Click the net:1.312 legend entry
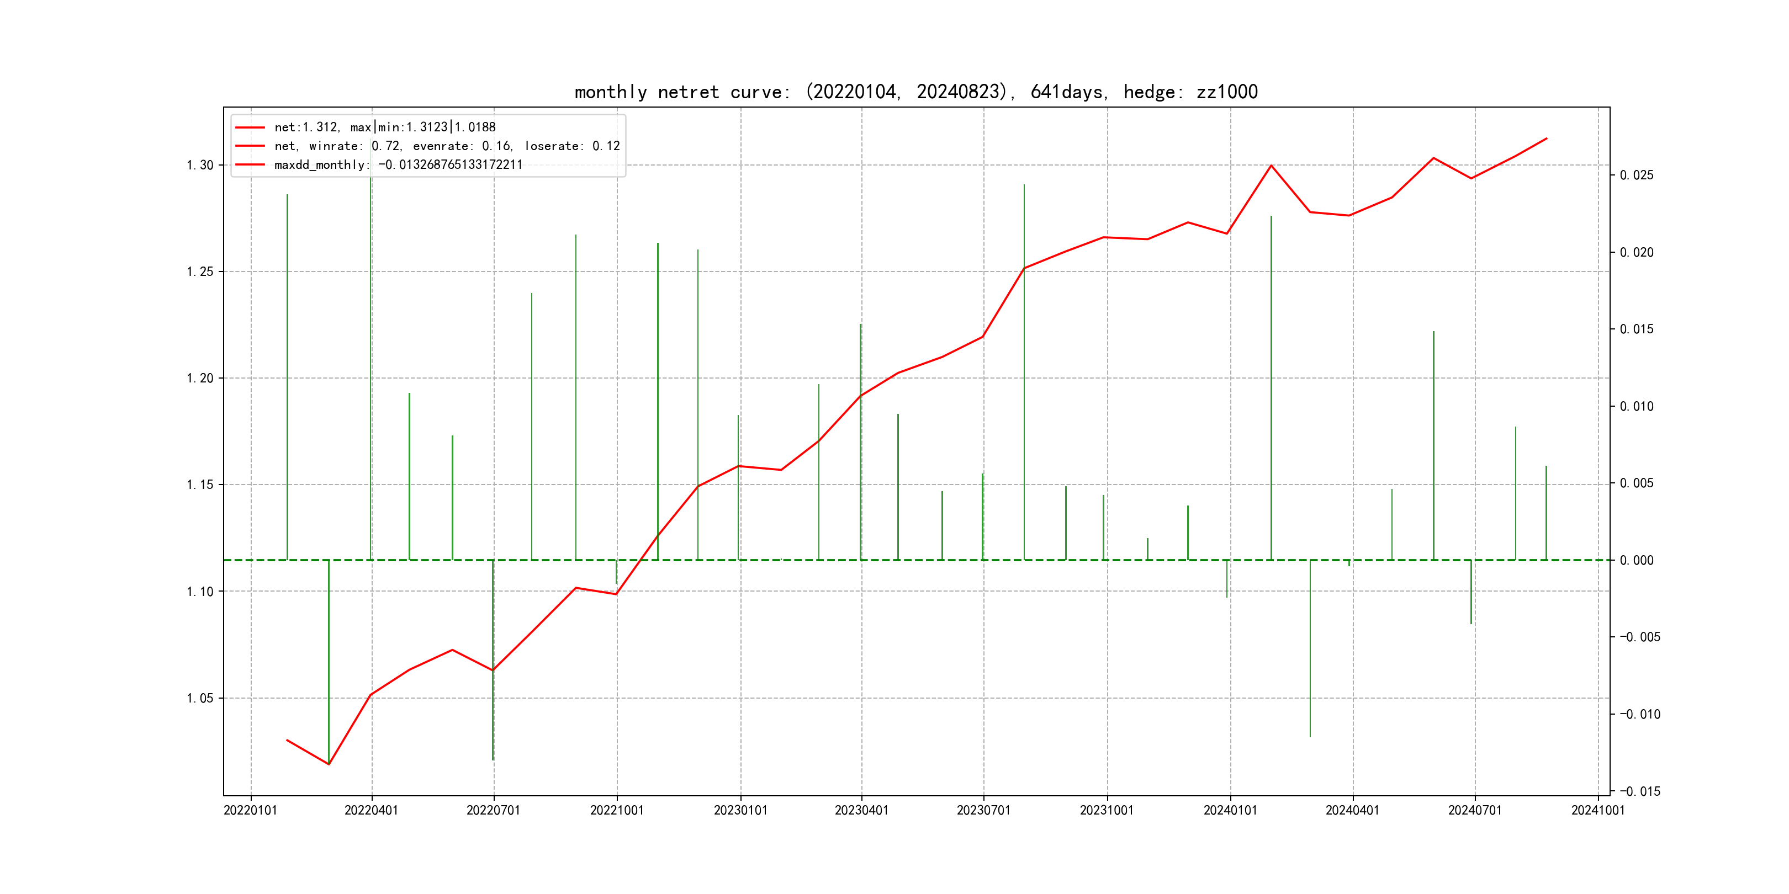 (x=385, y=127)
